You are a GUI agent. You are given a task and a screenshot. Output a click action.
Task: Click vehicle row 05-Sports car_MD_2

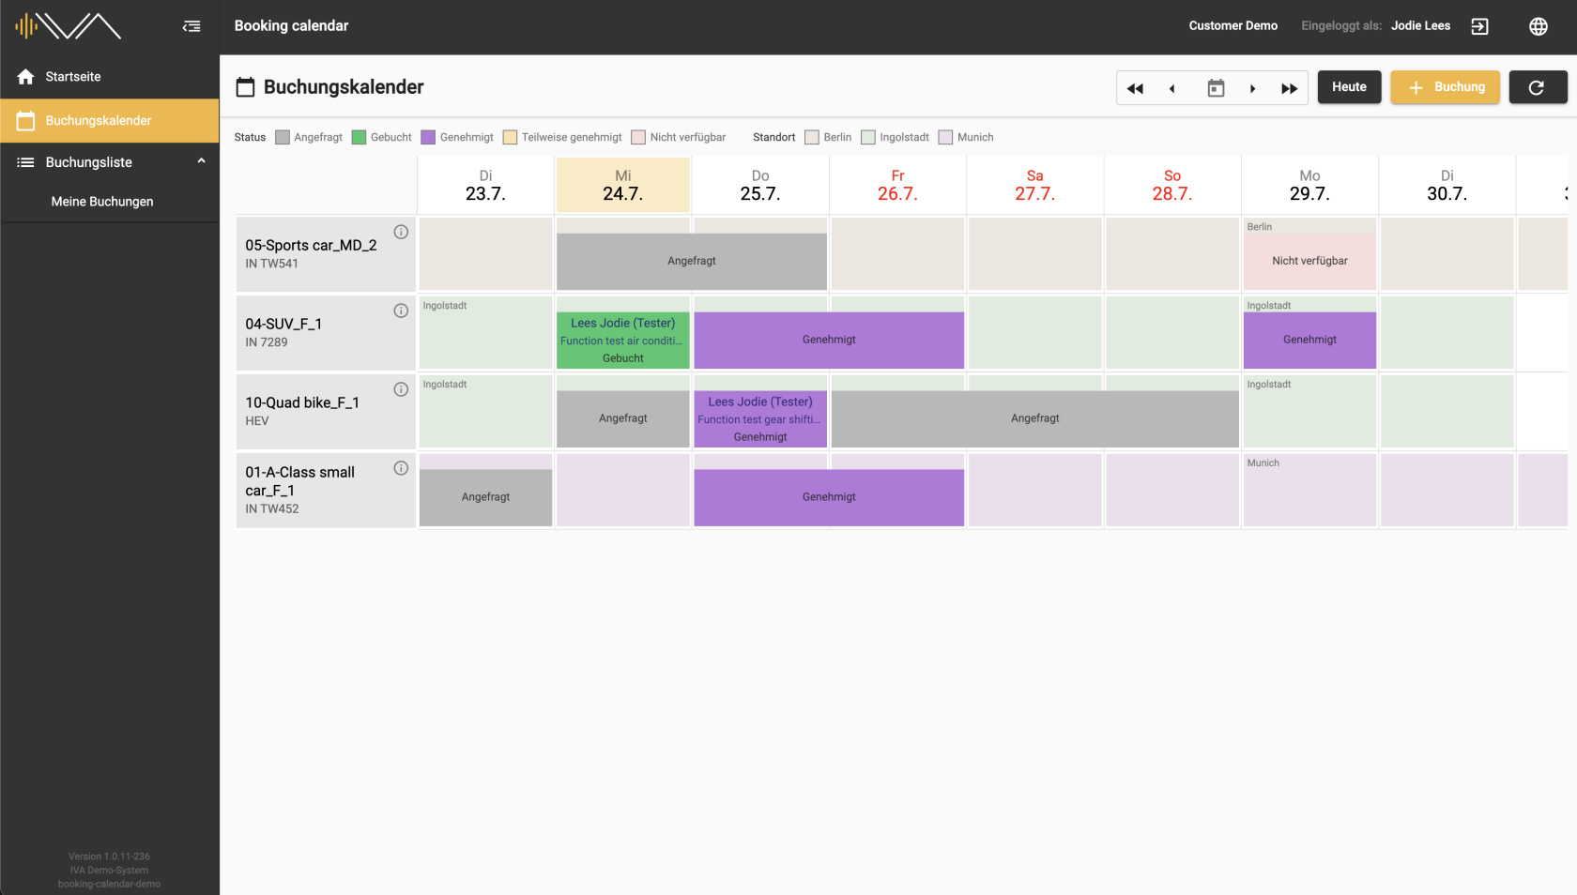[x=325, y=254]
